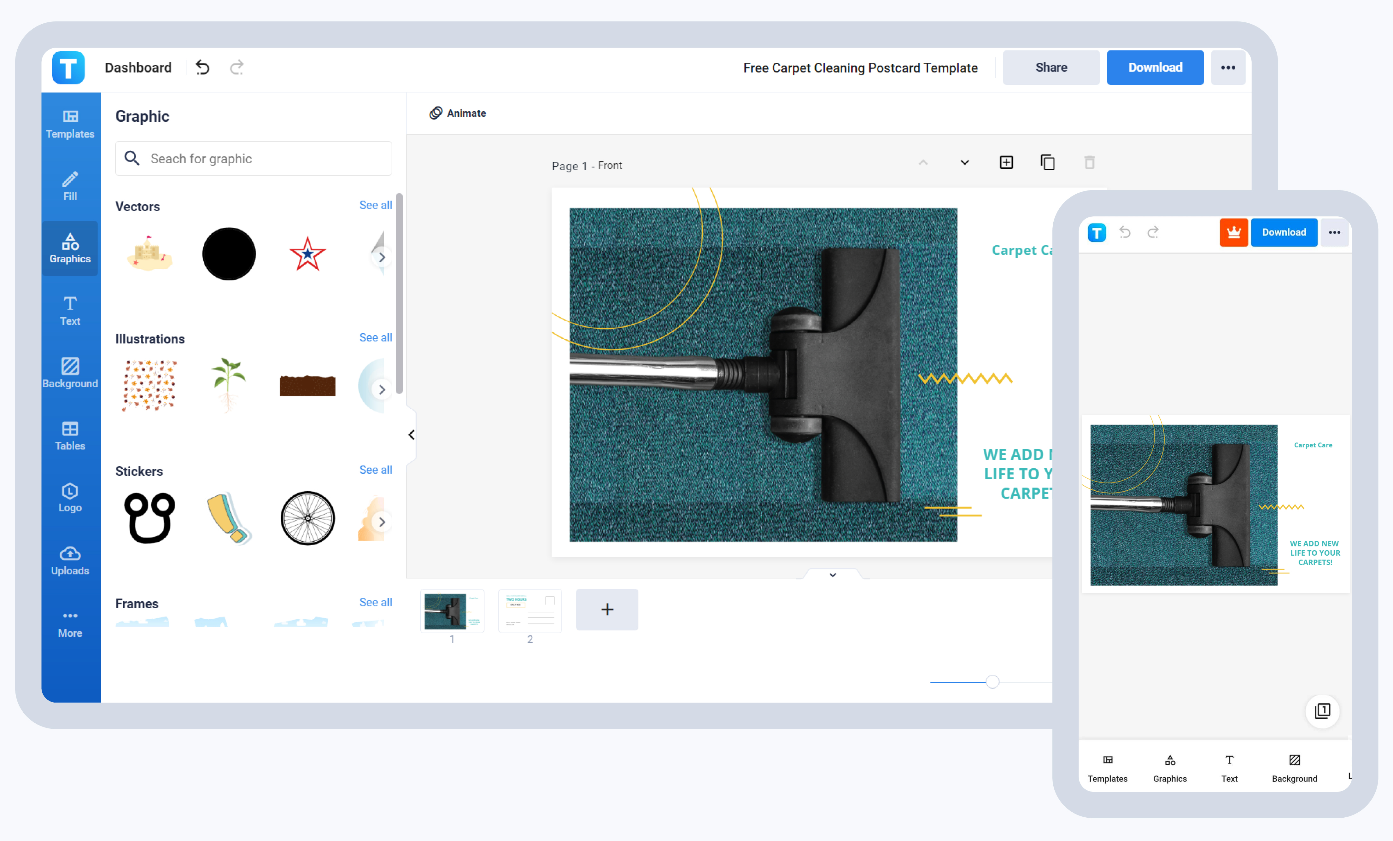This screenshot has height=841, width=1393.
Task: Click the Download button
Action: [1155, 67]
